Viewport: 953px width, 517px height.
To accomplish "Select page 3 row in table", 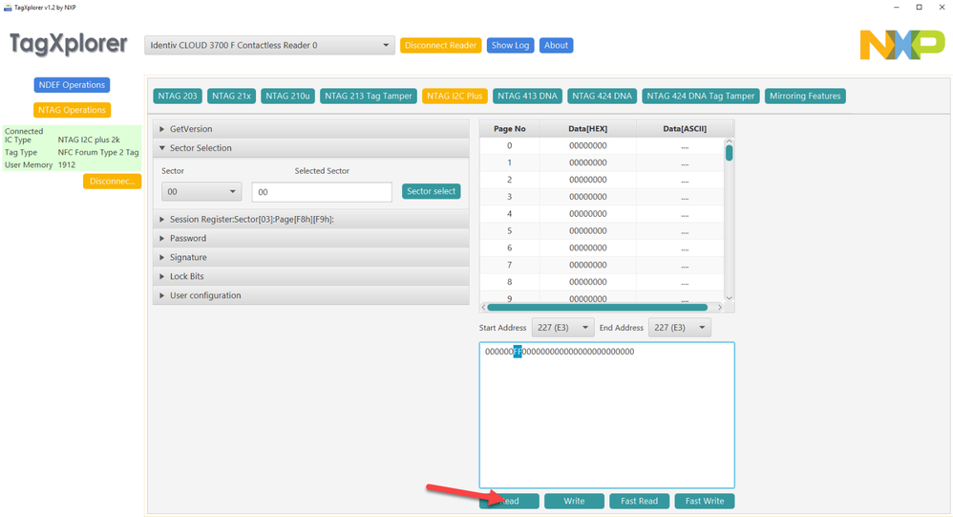I will coord(602,197).
